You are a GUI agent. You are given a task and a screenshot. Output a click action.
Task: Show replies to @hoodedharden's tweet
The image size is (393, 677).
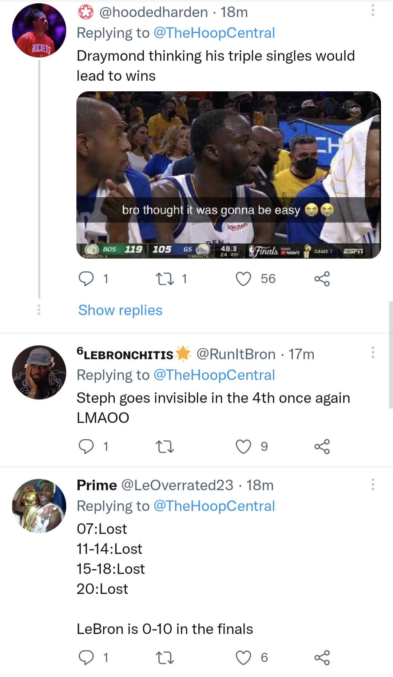coord(119,310)
